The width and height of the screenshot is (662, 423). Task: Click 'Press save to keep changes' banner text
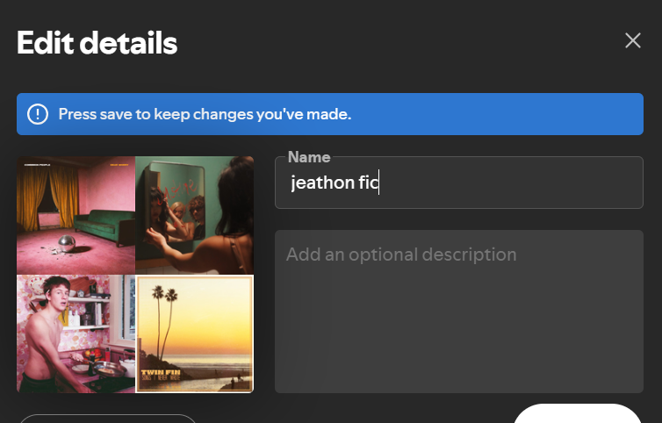205,114
